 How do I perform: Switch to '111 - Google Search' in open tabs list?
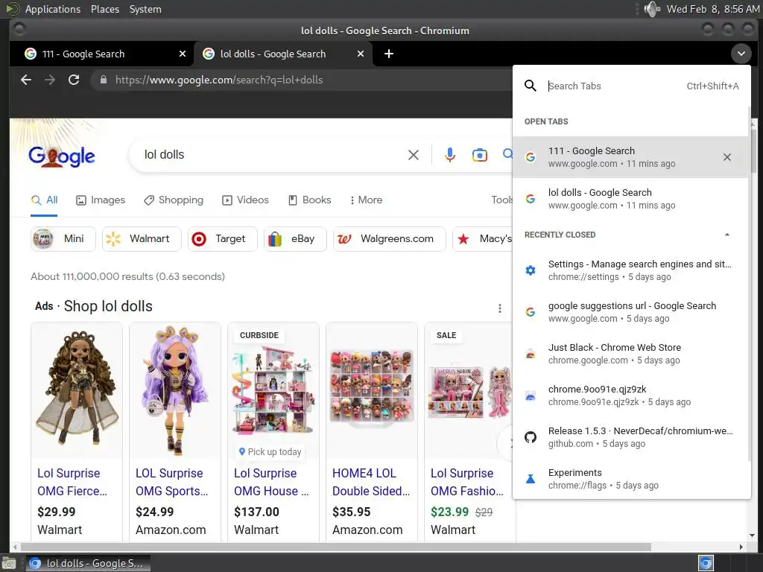631,157
